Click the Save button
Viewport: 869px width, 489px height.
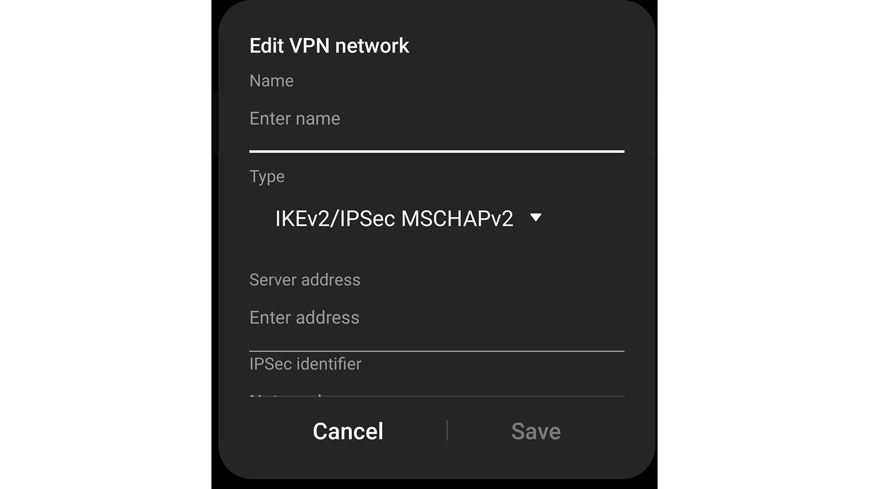tap(536, 431)
